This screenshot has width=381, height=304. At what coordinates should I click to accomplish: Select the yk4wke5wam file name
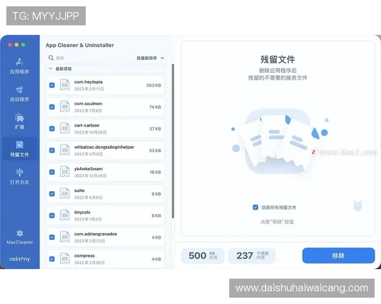88,168
